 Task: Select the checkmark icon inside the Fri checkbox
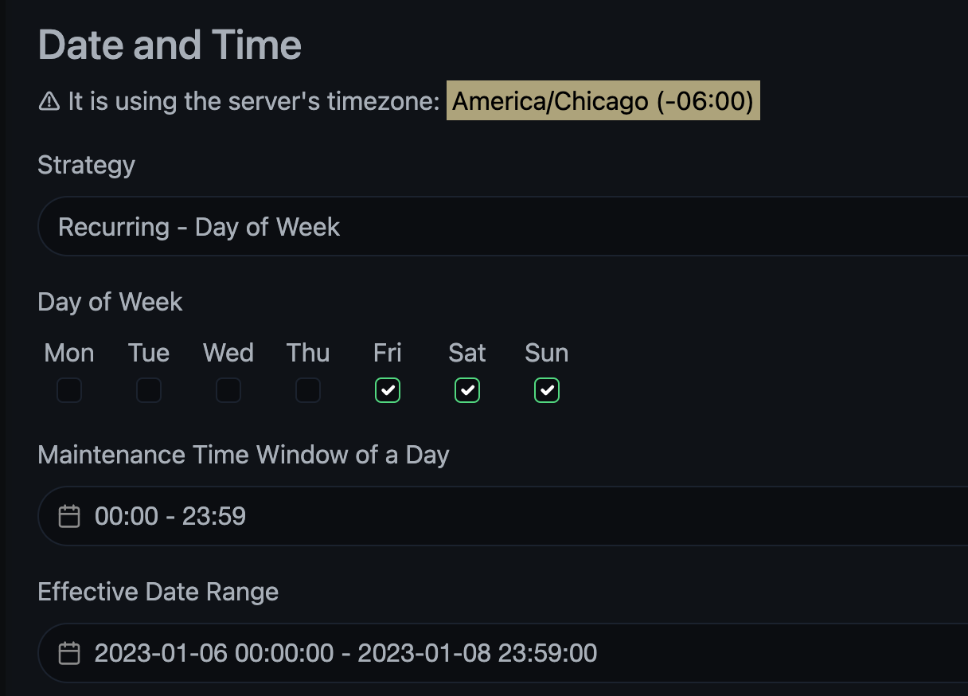388,390
